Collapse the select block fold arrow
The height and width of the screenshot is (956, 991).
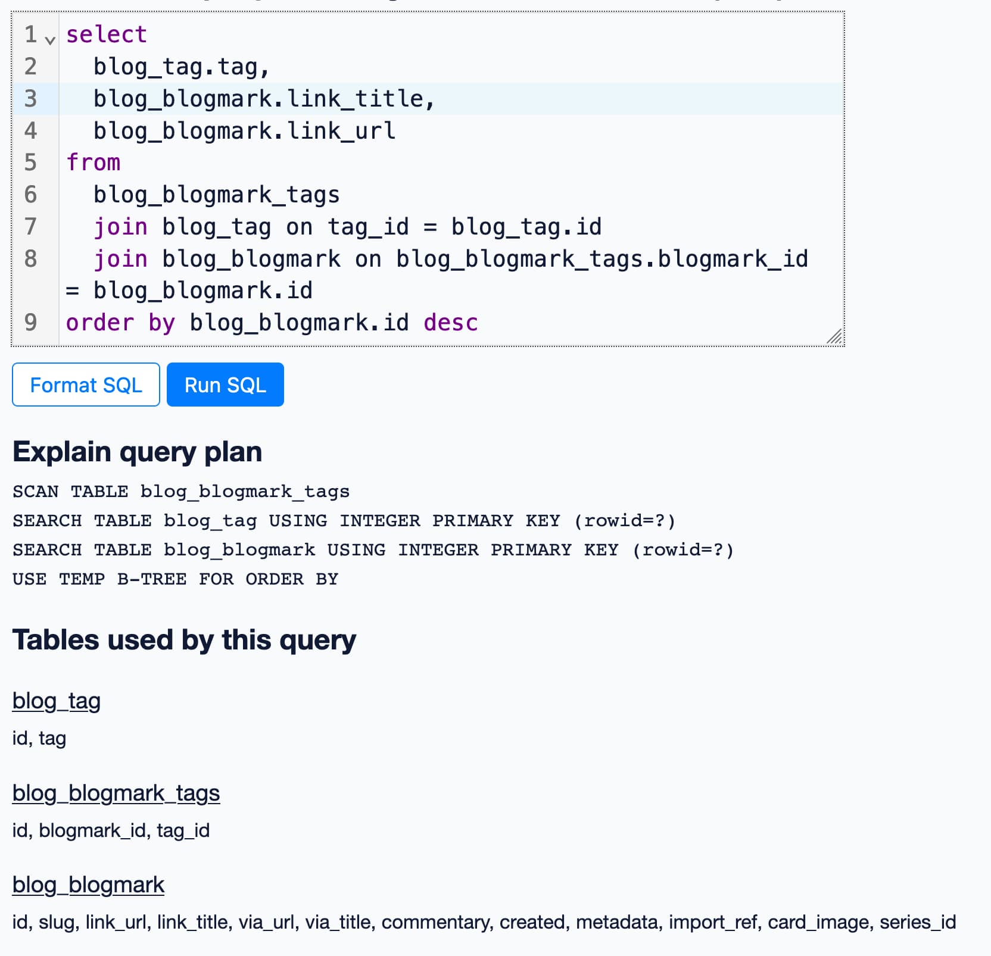click(50, 40)
